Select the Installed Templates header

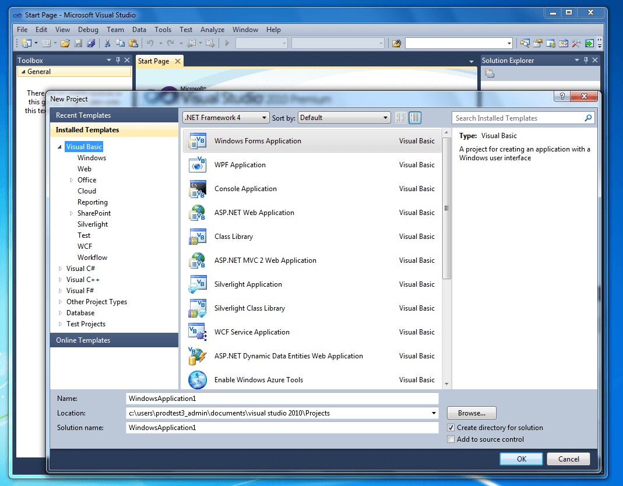click(114, 130)
